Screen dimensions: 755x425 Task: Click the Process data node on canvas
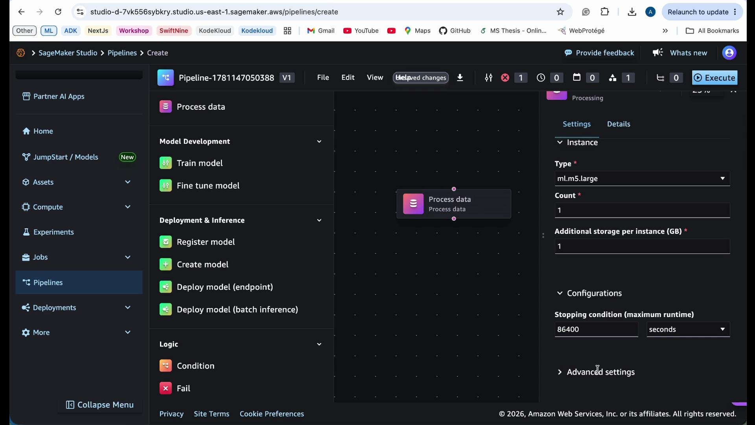[x=454, y=204]
